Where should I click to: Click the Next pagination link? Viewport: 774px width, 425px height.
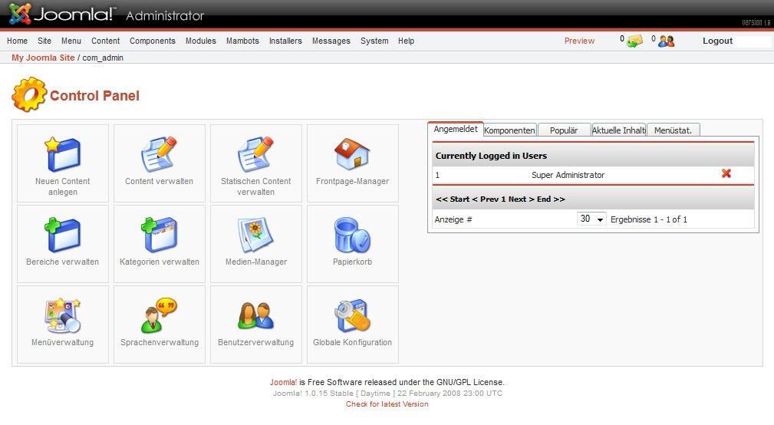[517, 199]
